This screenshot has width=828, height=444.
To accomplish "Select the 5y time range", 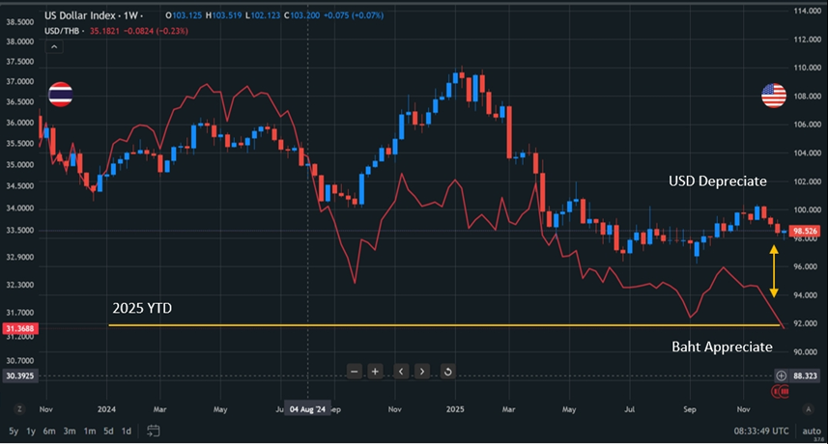I will 13,430.
